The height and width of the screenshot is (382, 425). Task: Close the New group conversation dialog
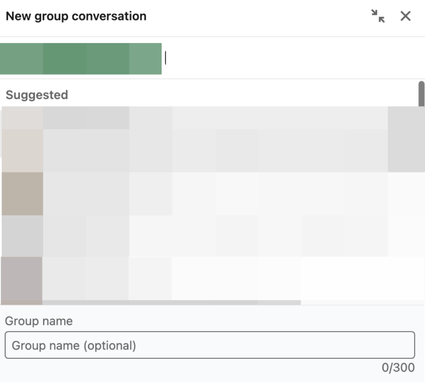(406, 16)
